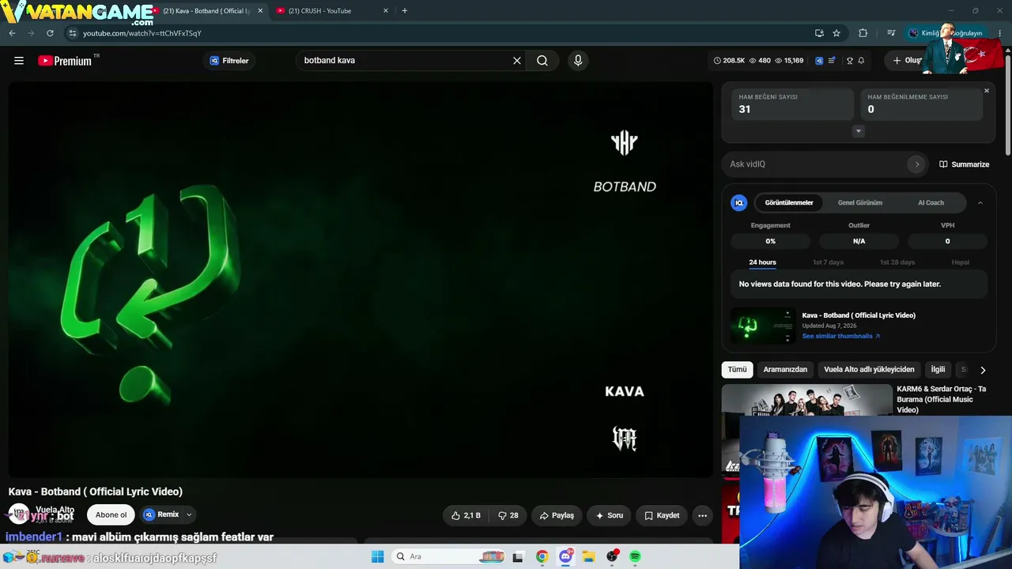Open the media controls icon in the Chrome toolbar
Image resolution: width=1012 pixels, height=569 pixels.
pyautogui.click(x=891, y=33)
